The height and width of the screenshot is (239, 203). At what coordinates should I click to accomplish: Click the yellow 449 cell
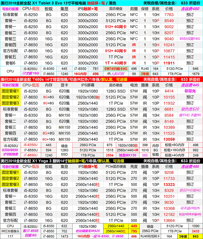pyautogui.click(x=134, y=226)
